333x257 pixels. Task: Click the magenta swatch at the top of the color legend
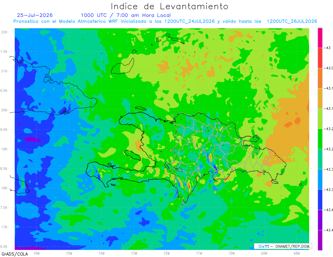click(x=320, y=38)
